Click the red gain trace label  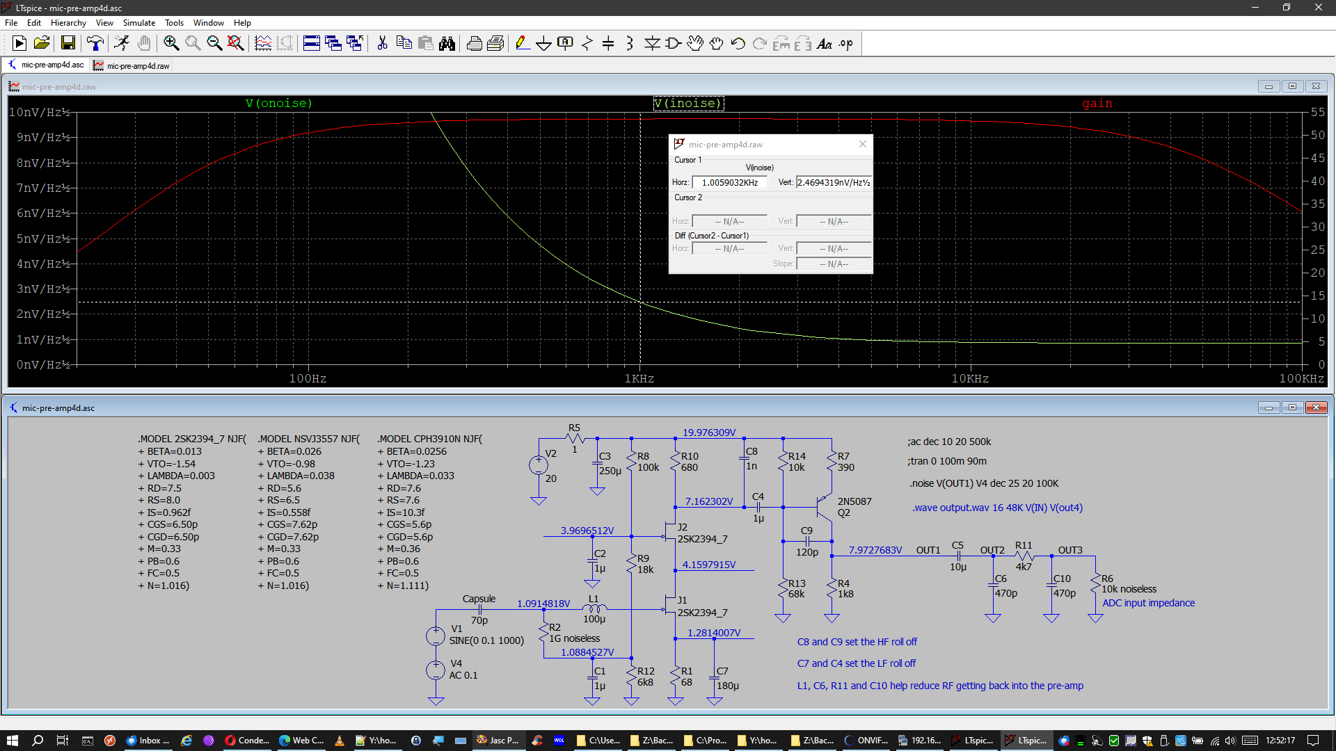(x=1097, y=103)
